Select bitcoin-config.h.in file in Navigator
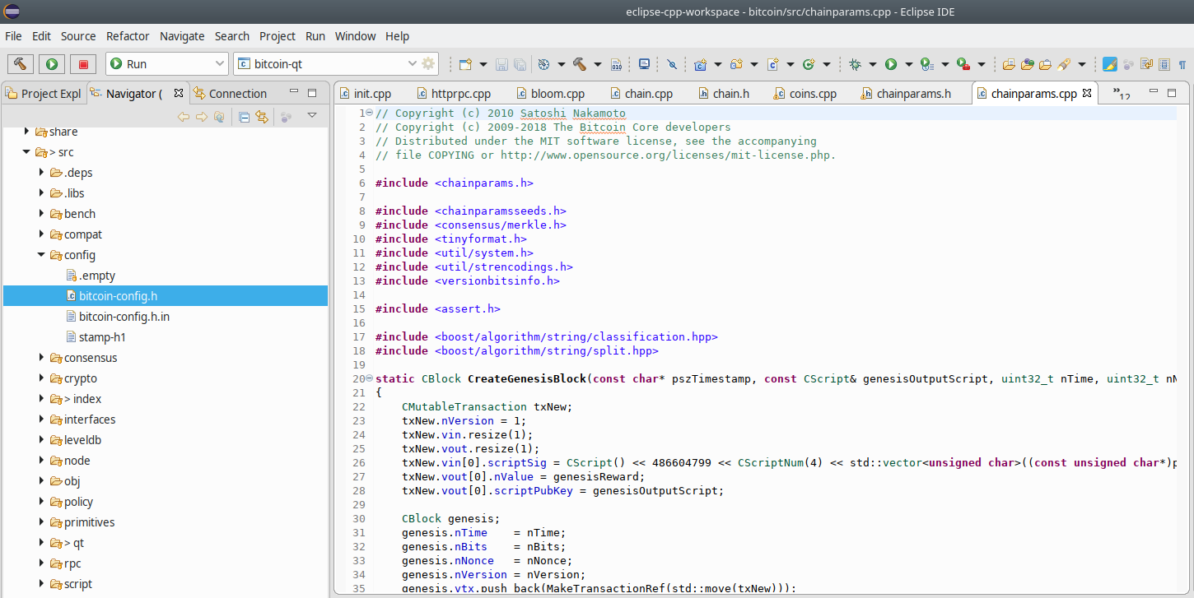The height and width of the screenshot is (598, 1194). coord(124,317)
